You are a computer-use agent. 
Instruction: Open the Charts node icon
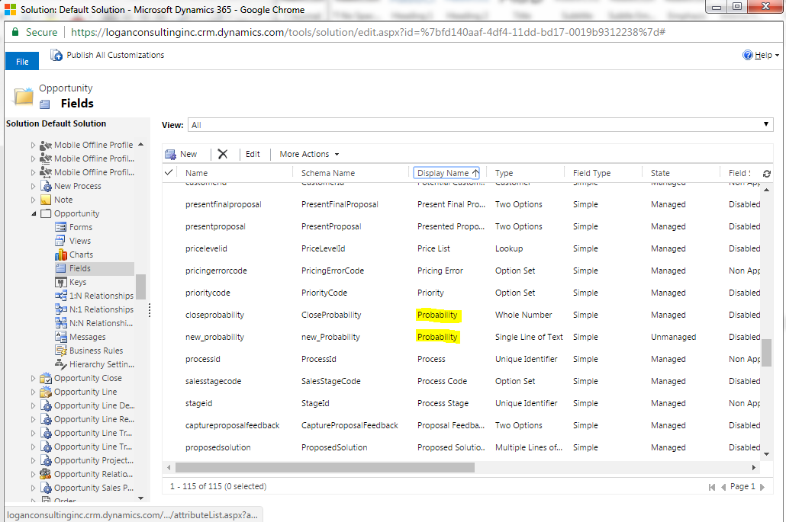pyautogui.click(x=61, y=255)
